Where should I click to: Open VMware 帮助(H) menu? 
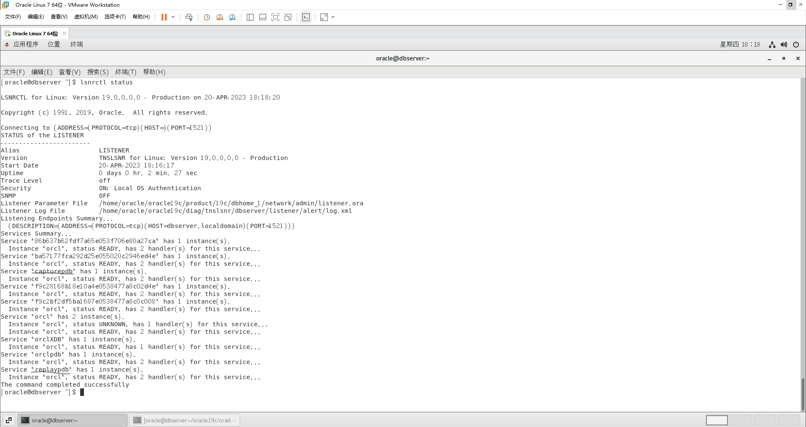(x=141, y=17)
